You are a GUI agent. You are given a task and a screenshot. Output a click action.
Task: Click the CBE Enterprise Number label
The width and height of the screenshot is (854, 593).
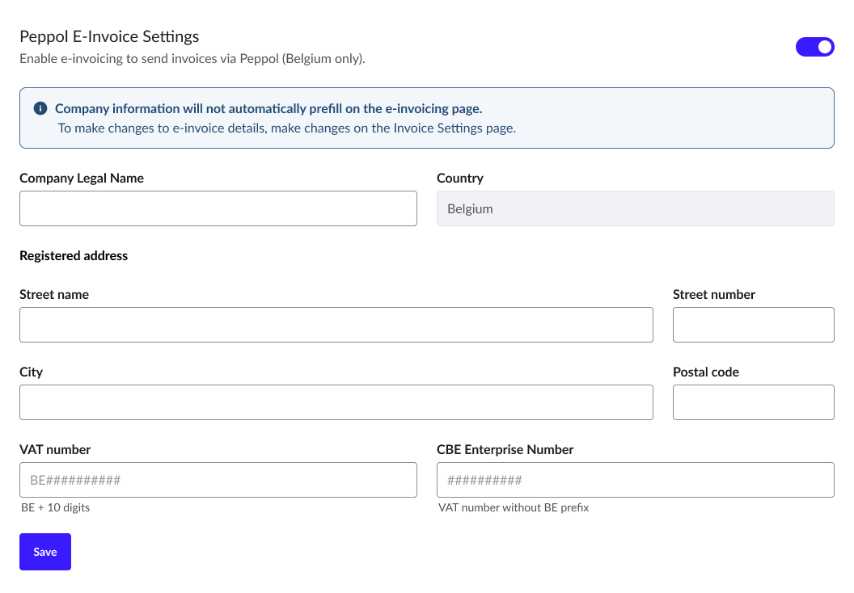[x=505, y=450]
